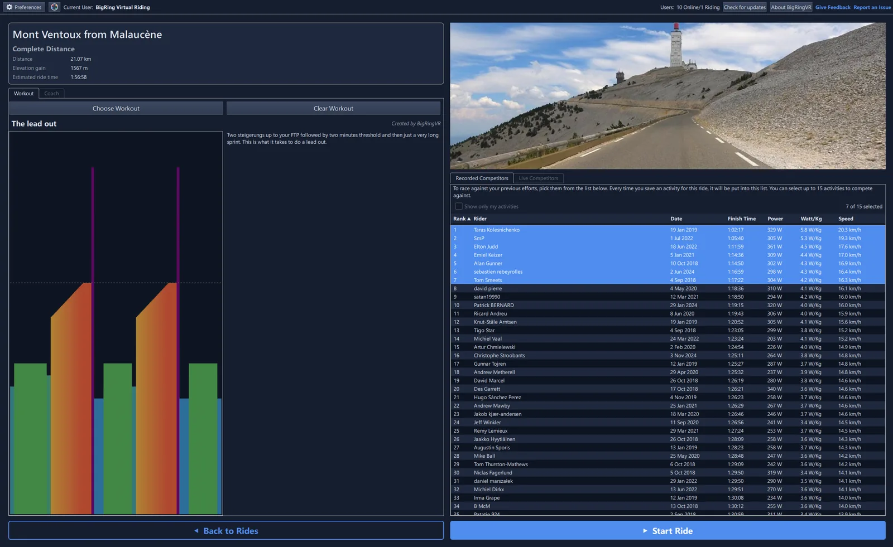Click the Tom Smeets competitor row
Image resolution: width=893 pixels, height=547 pixels.
668,280
